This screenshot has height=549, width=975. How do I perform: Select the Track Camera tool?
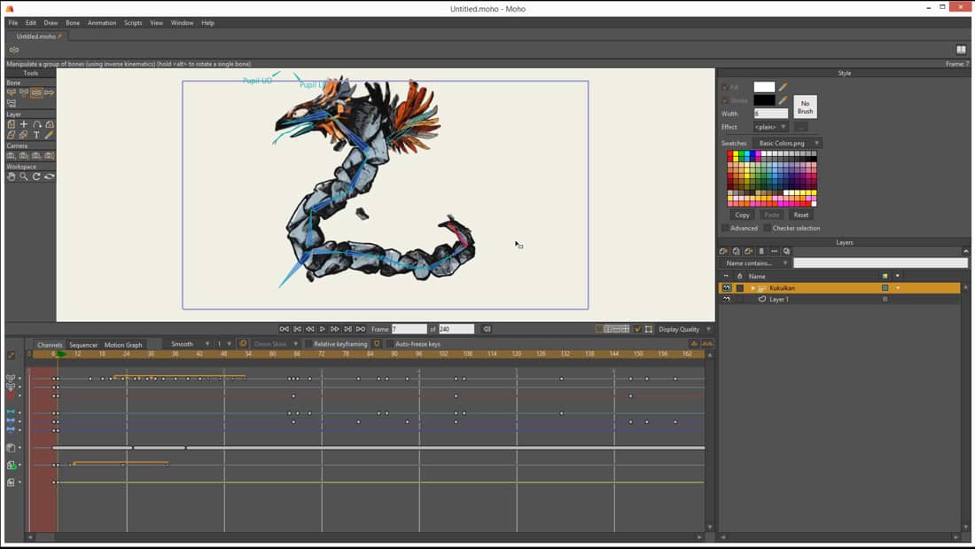(x=12, y=155)
